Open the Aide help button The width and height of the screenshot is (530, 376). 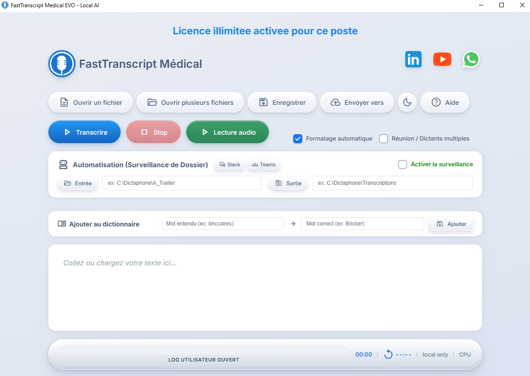[x=445, y=102]
